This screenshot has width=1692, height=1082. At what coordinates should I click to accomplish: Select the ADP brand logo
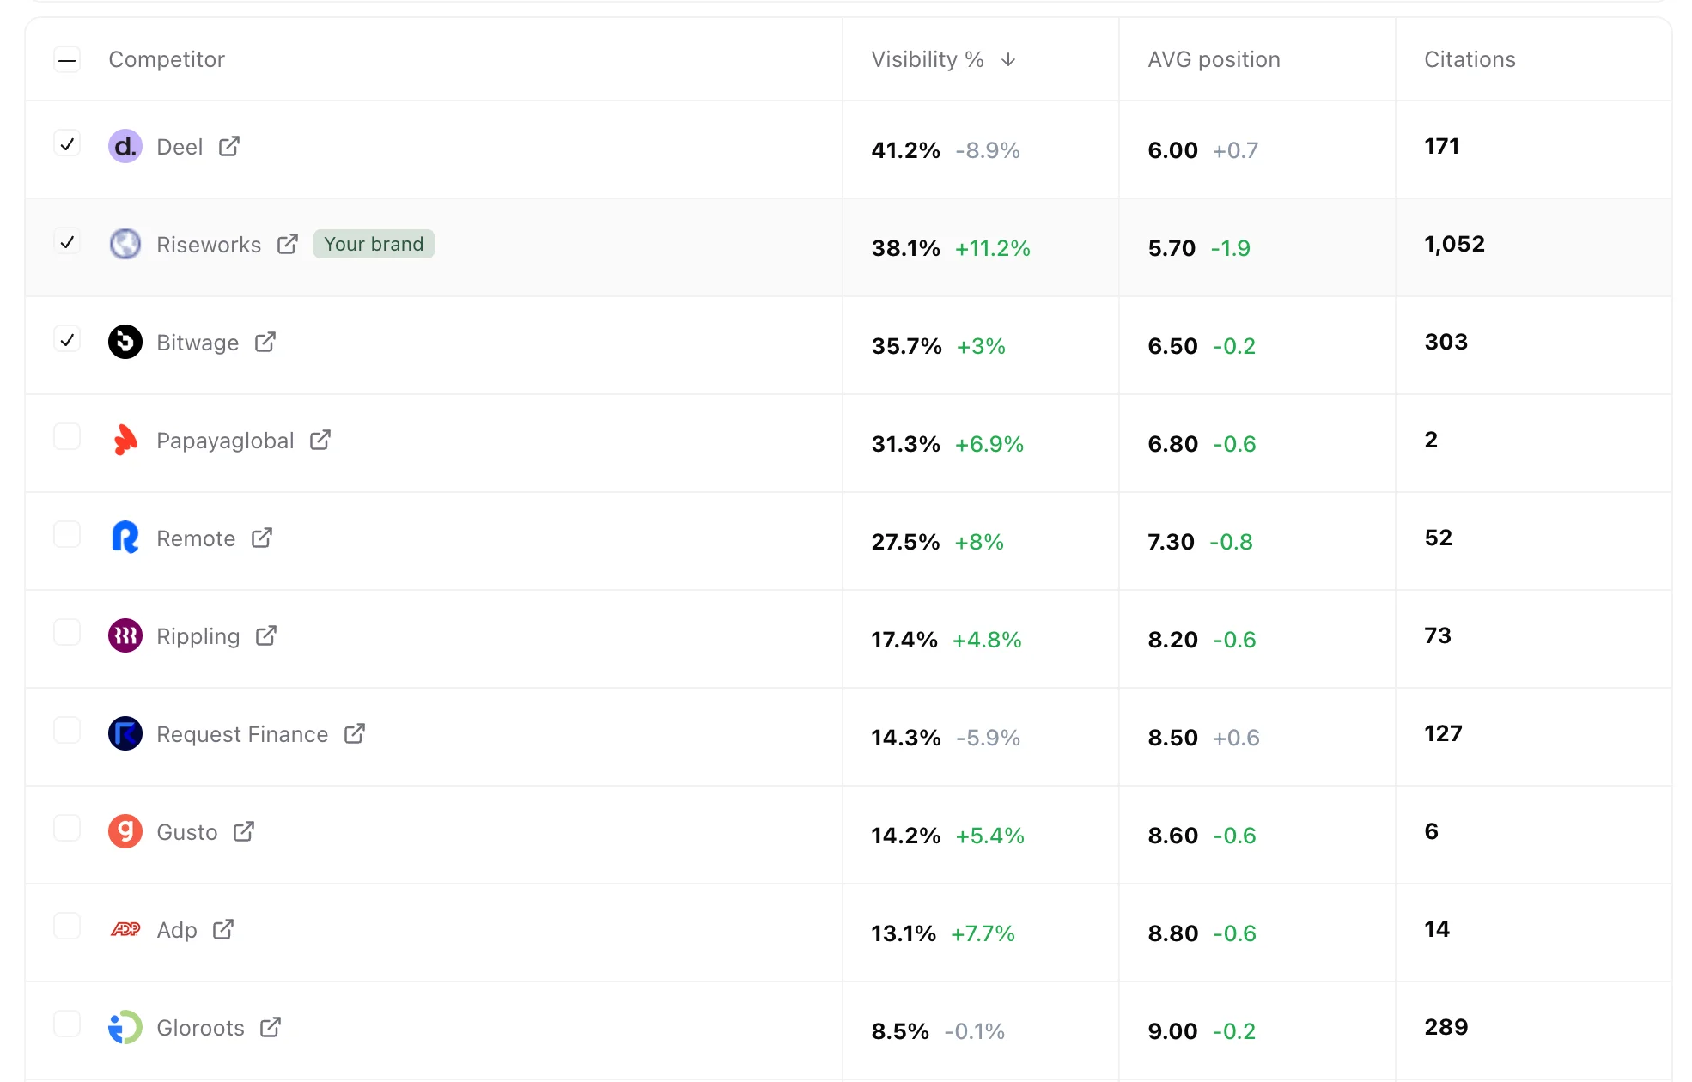[x=125, y=929]
